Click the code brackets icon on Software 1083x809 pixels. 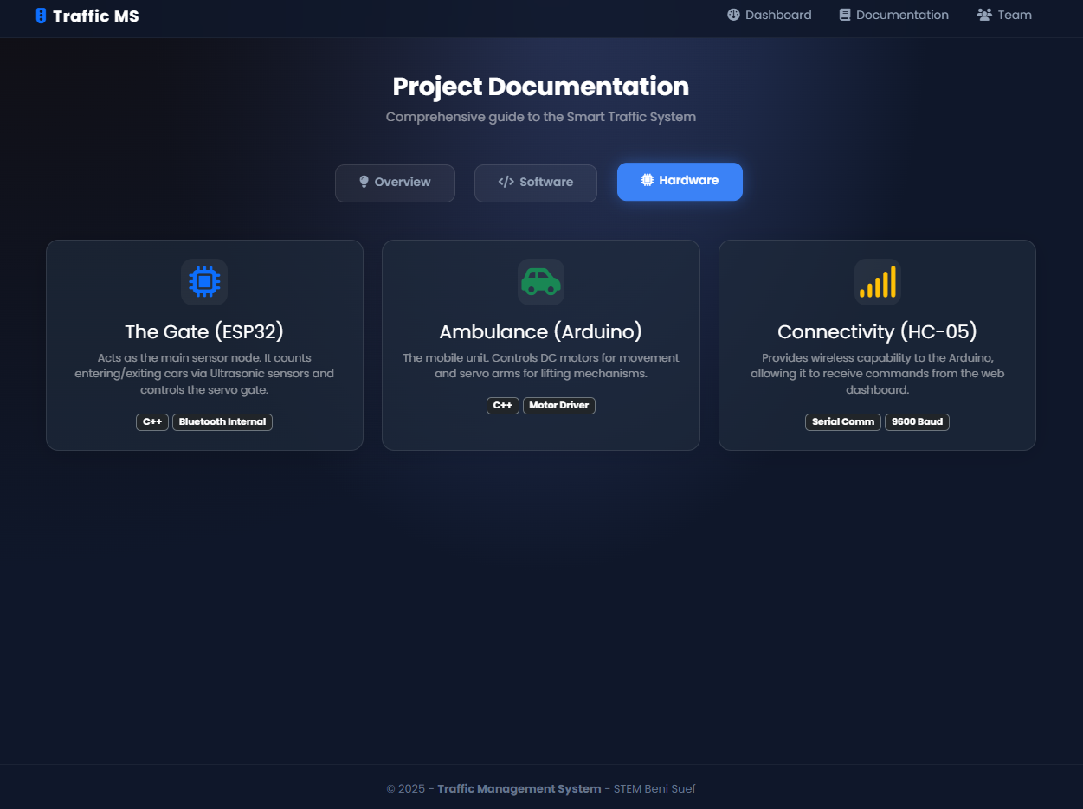(506, 182)
